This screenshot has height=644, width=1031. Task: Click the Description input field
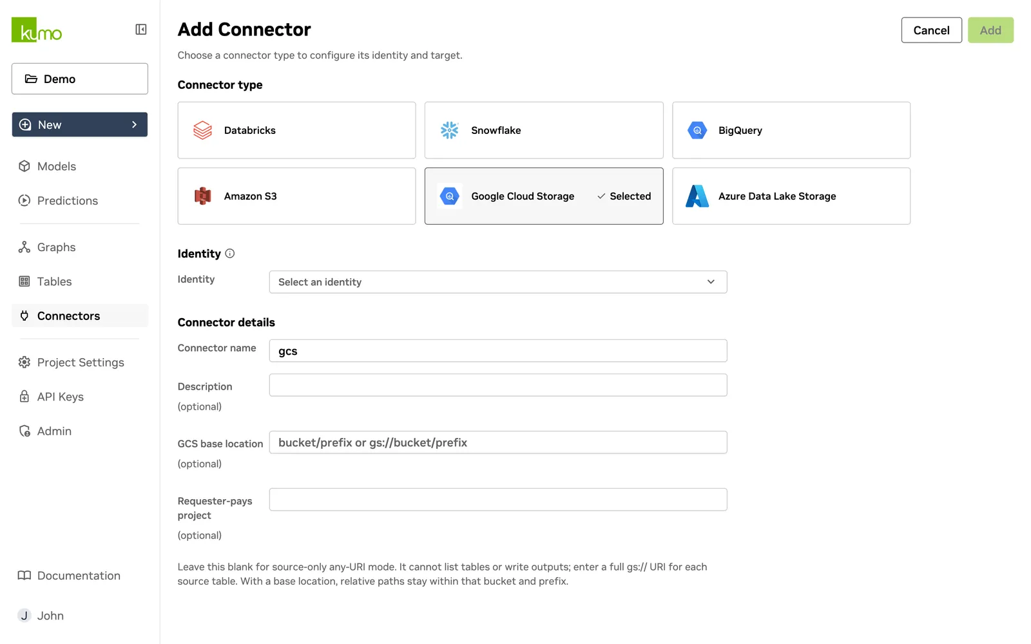pyautogui.click(x=498, y=385)
